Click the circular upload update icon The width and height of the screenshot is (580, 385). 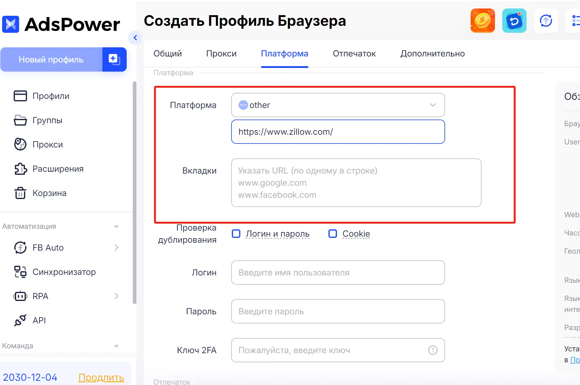[546, 21]
